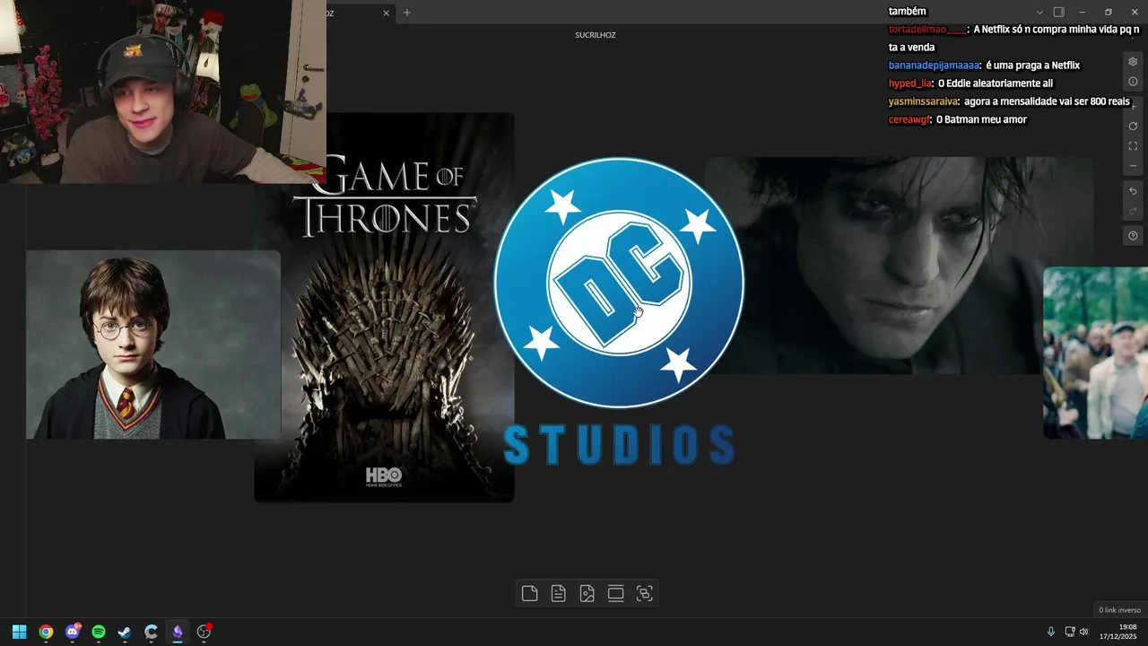
Task: Open canvas settings gear icon
Action: (1133, 62)
